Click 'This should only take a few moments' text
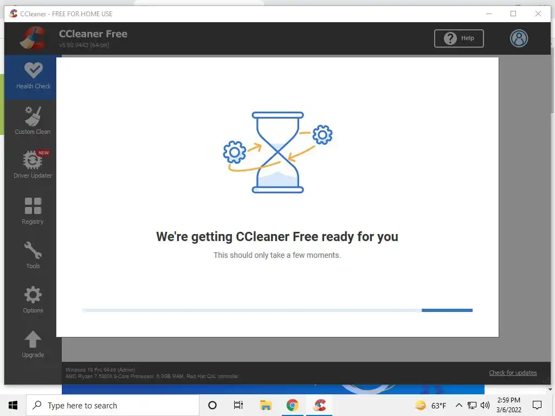This screenshot has width=555, height=416. [277, 255]
